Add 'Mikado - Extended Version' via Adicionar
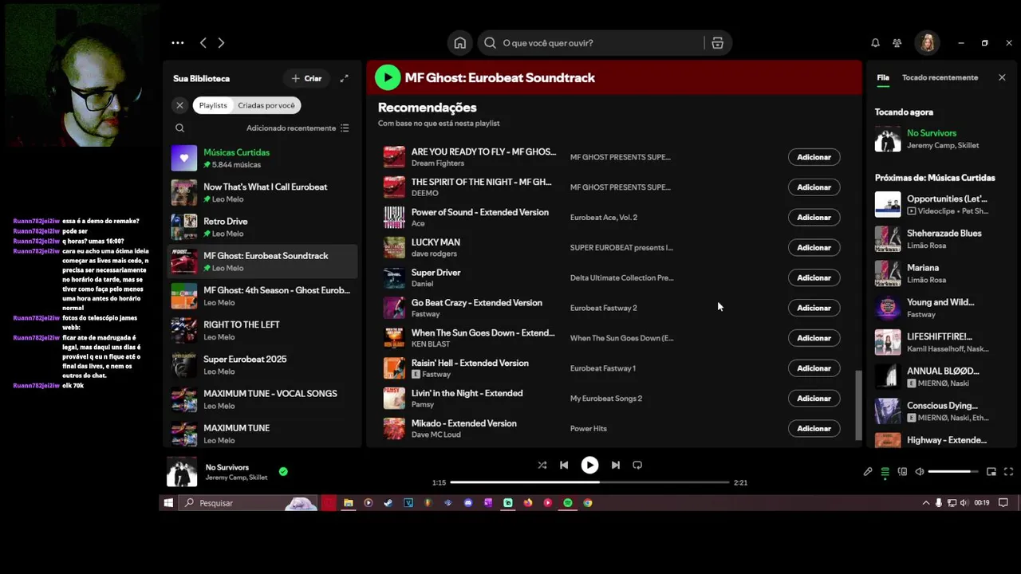 click(x=814, y=428)
